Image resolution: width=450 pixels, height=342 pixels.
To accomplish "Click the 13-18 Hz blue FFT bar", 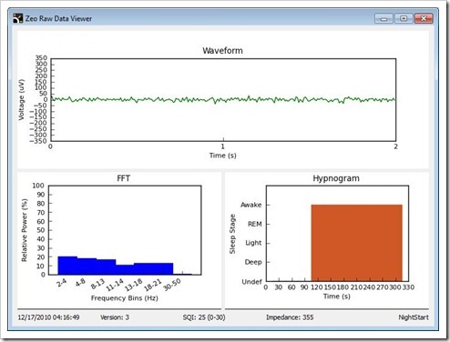I will click(x=144, y=268).
